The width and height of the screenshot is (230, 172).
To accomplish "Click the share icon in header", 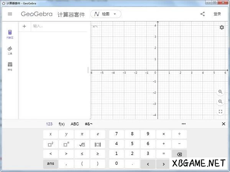I will tap(202, 14).
